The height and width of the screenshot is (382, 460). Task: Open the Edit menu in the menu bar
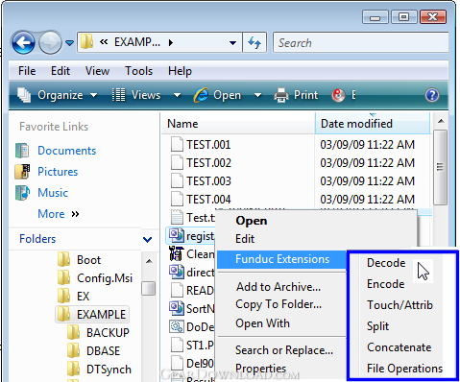61,71
